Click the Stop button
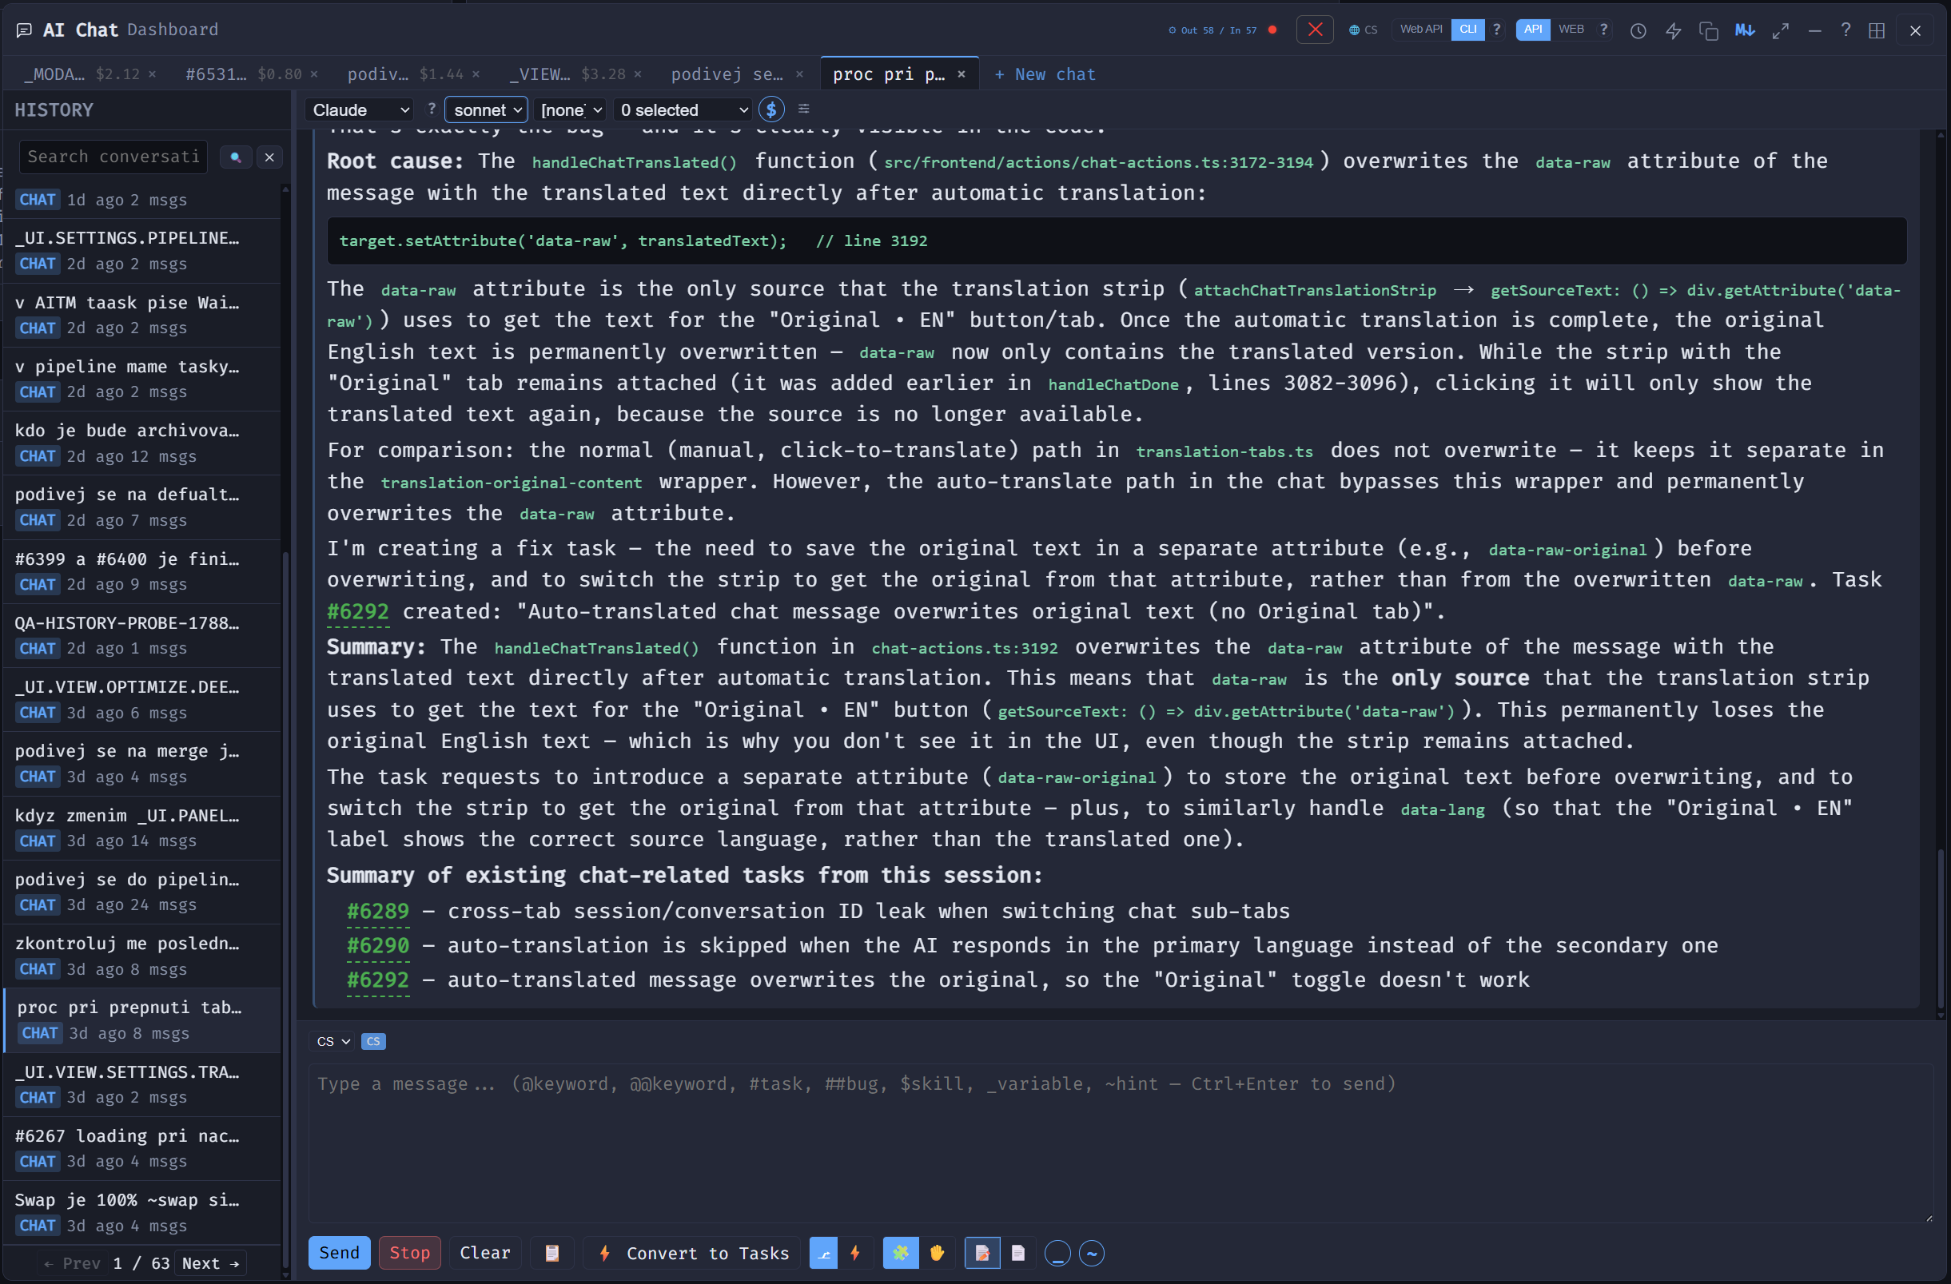The image size is (1951, 1284). pyautogui.click(x=409, y=1252)
